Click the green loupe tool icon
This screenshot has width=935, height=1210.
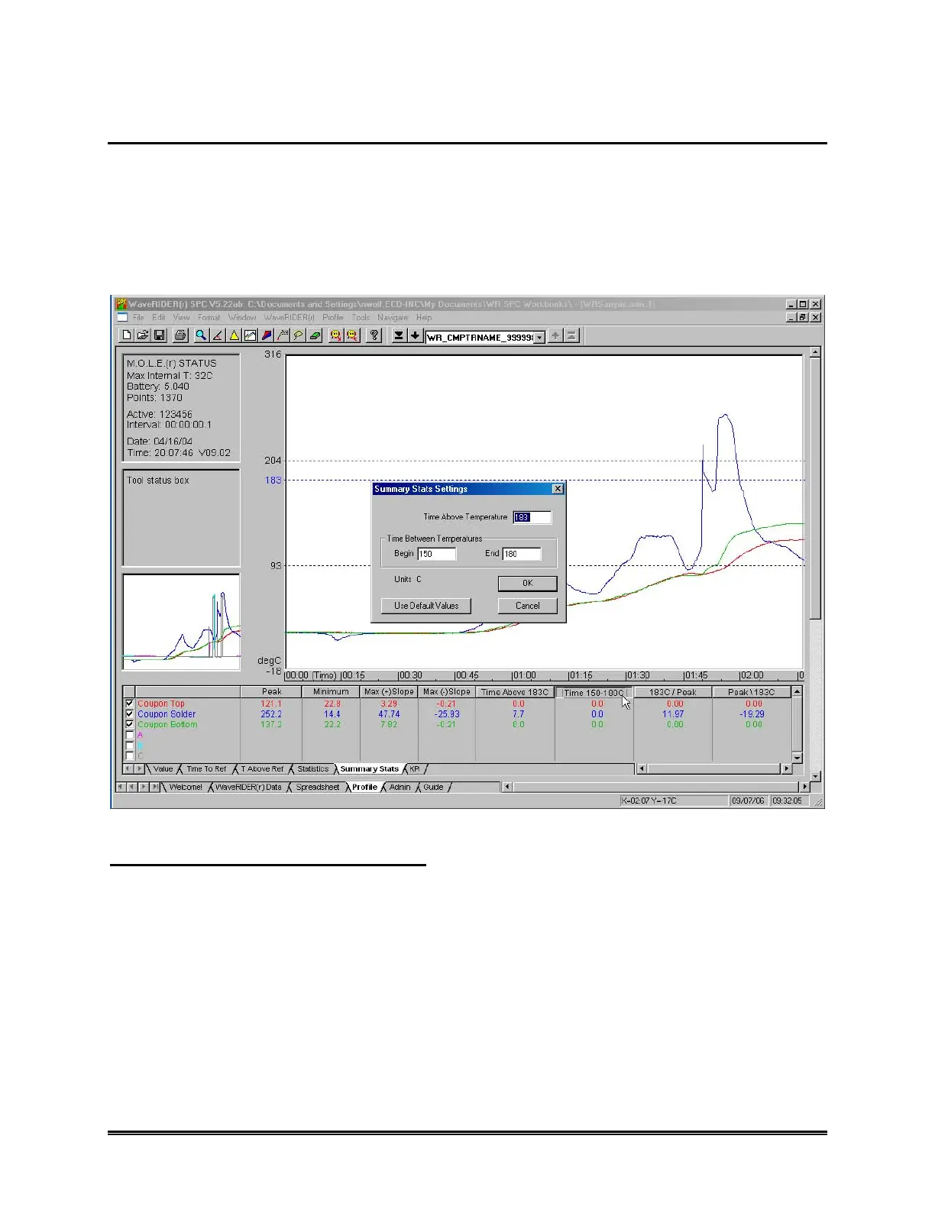click(299, 335)
